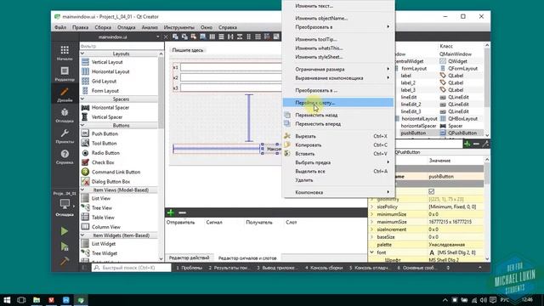Viewport: 544px width, 306px height.
Task: Open Справка help mode in sidebar
Action: [x=65, y=156]
